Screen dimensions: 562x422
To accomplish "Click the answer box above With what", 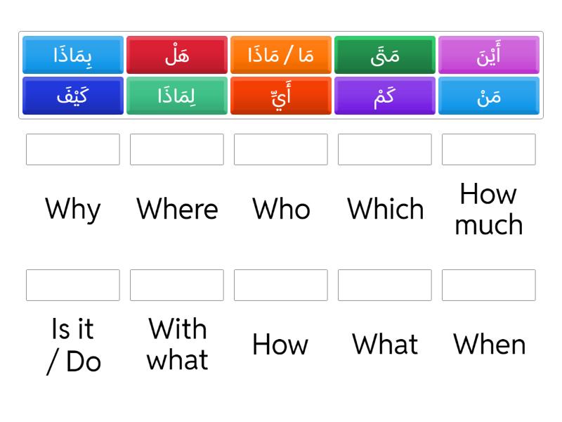I will coord(177,285).
